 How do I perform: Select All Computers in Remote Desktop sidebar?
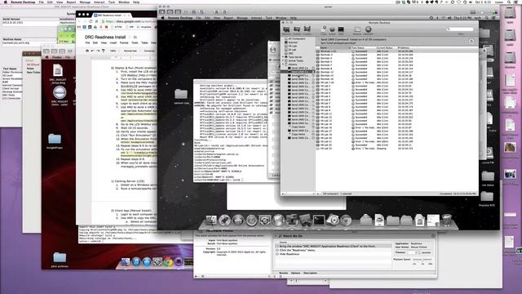(297, 38)
